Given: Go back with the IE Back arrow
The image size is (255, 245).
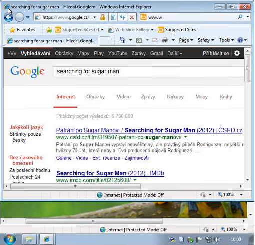Looking at the screenshot, I should pos(8,17).
